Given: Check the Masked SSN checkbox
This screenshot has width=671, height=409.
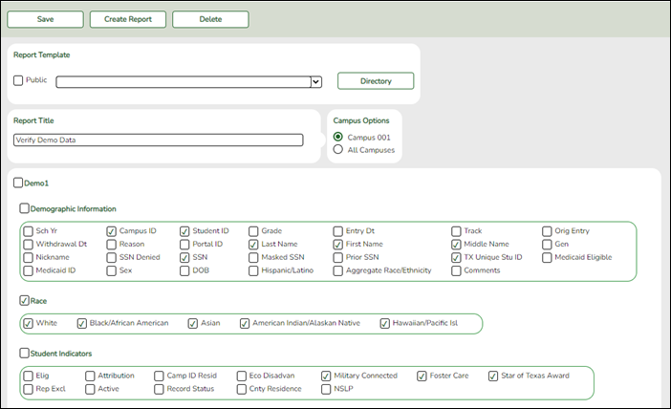Looking at the screenshot, I should tap(253, 258).
